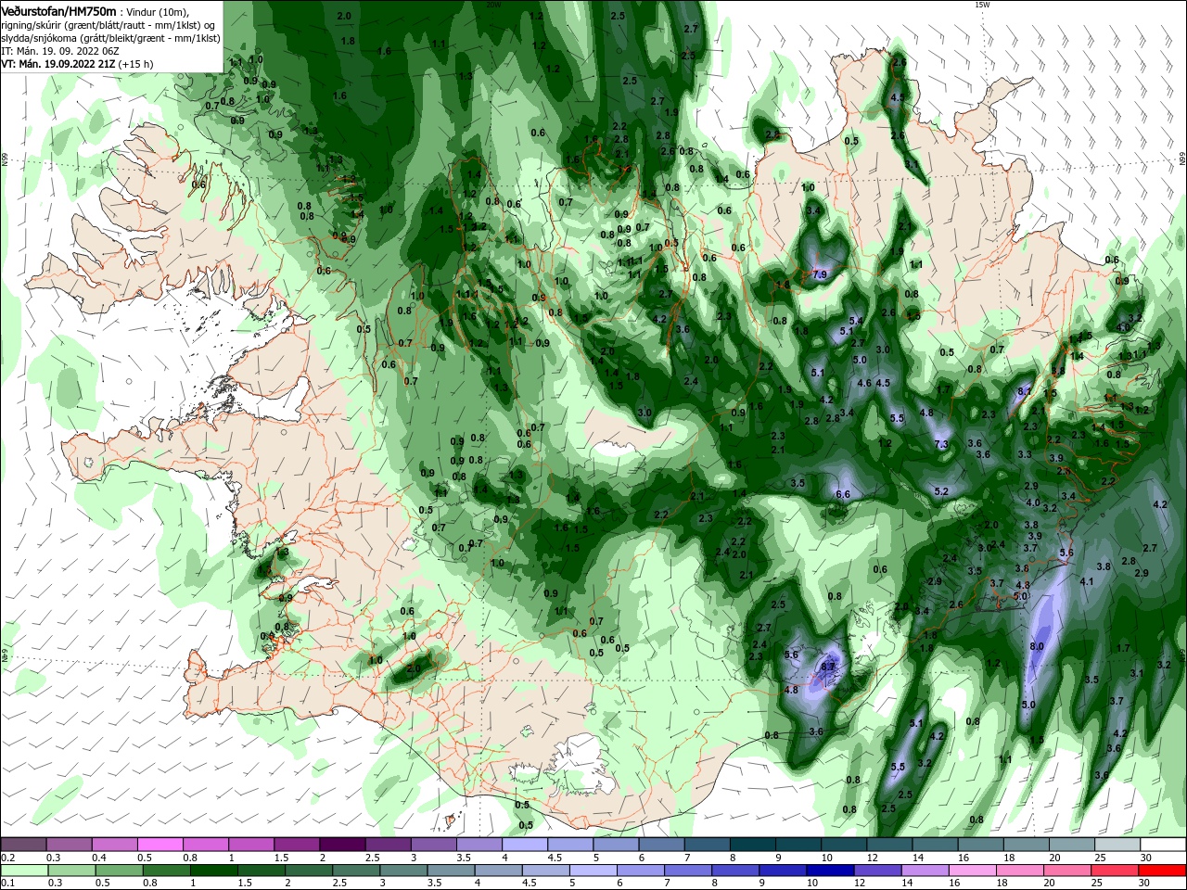
Task: Select the dark purple 2 mm snow swatch
Action: coord(342,845)
